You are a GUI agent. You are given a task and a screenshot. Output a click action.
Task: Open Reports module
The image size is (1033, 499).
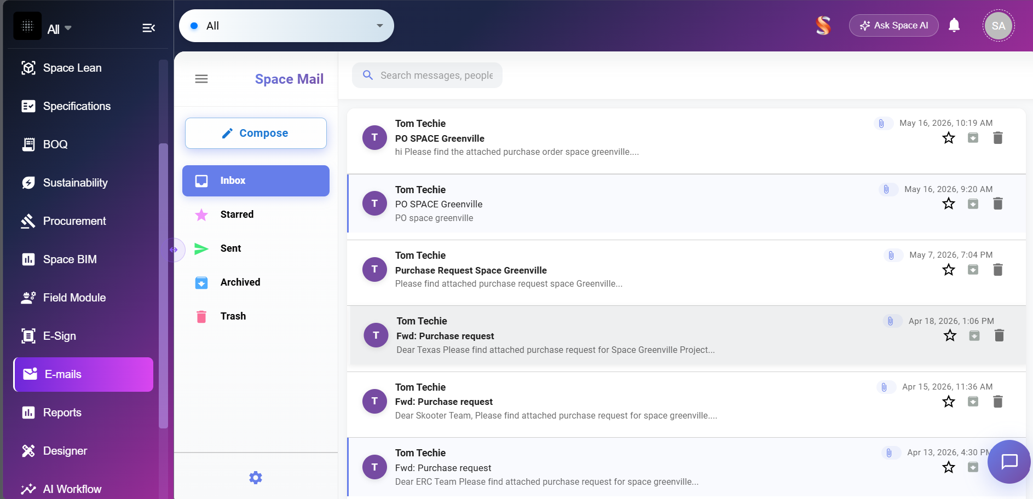click(83, 413)
